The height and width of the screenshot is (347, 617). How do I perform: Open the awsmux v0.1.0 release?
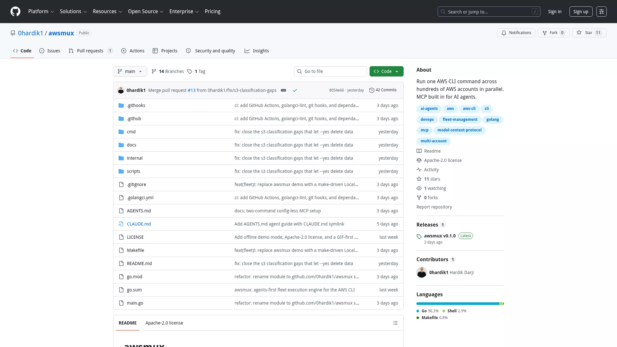pyautogui.click(x=440, y=236)
